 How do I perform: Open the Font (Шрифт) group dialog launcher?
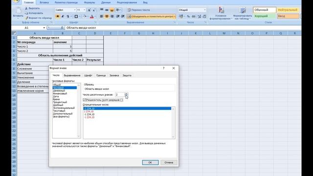(x=96, y=22)
